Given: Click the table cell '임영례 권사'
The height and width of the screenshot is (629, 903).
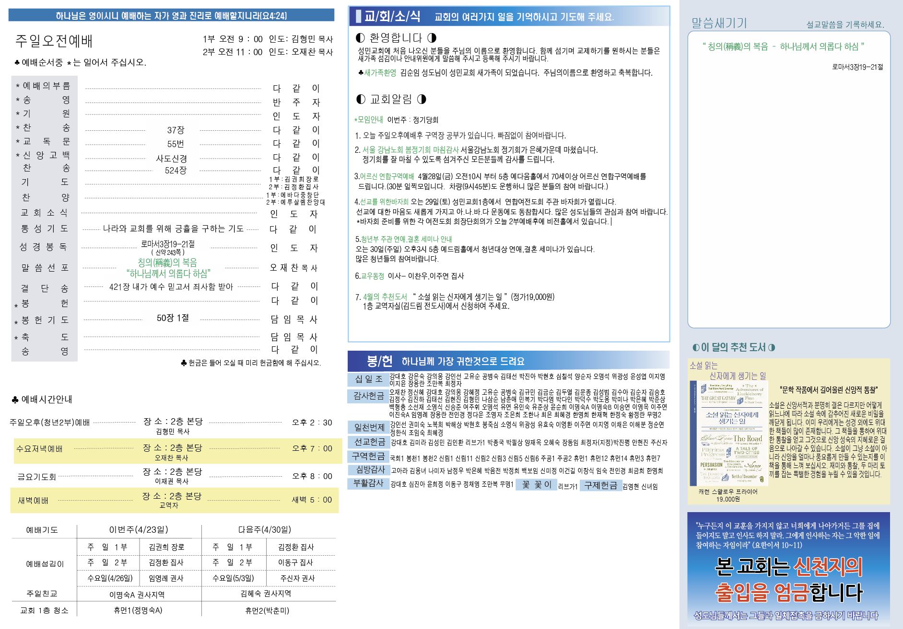Looking at the screenshot, I should click(166, 578).
